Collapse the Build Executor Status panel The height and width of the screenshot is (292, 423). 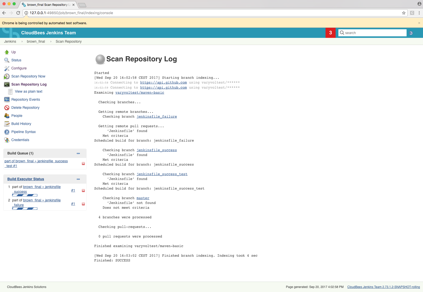click(x=78, y=179)
